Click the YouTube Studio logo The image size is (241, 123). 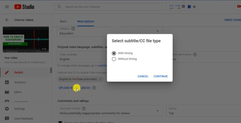pos(24,7)
